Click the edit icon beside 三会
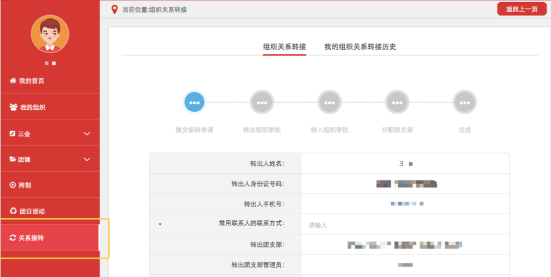551x277 pixels. (x=13, y=133)
